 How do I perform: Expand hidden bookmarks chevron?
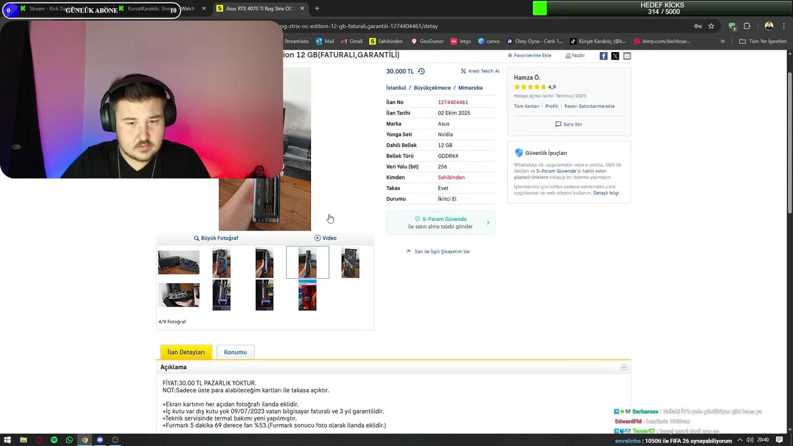722,42
